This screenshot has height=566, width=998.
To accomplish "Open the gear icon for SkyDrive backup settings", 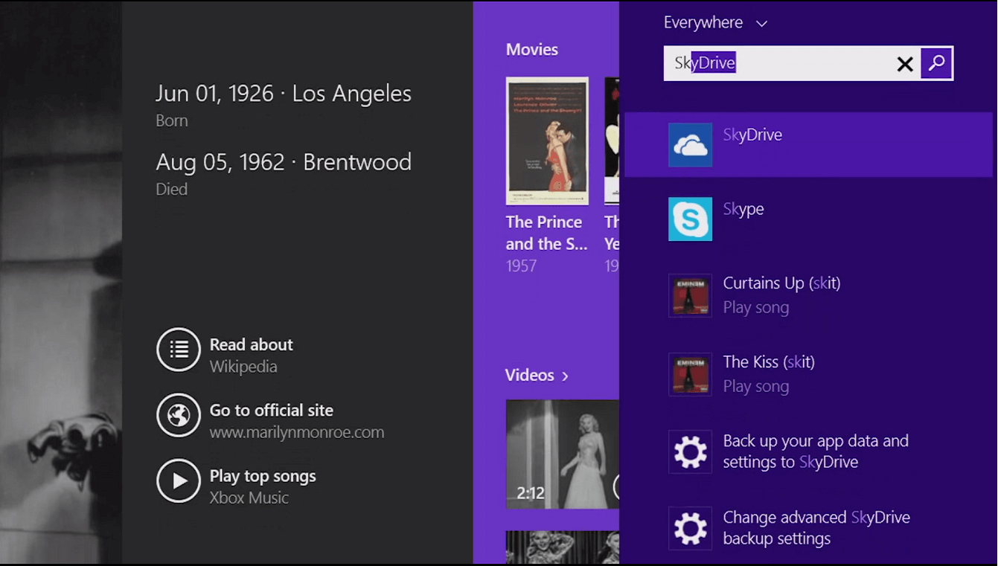I will (x=690, y=452).
